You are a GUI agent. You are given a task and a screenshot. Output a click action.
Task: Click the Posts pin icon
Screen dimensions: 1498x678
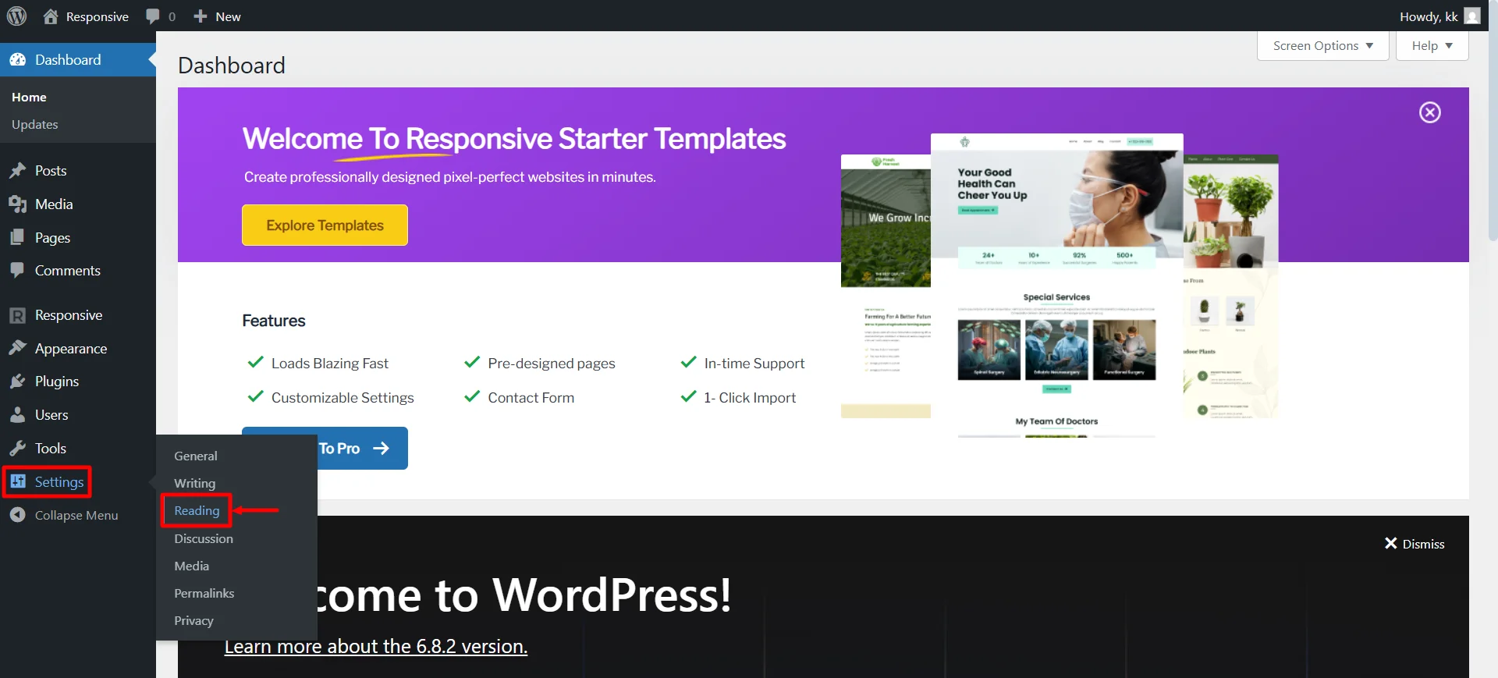pos(17,171)
